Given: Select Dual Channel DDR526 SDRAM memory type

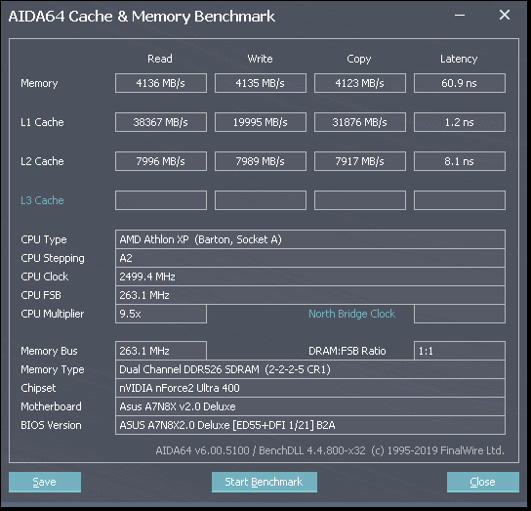Looking at the screenshot, I should tap(310, 369).
